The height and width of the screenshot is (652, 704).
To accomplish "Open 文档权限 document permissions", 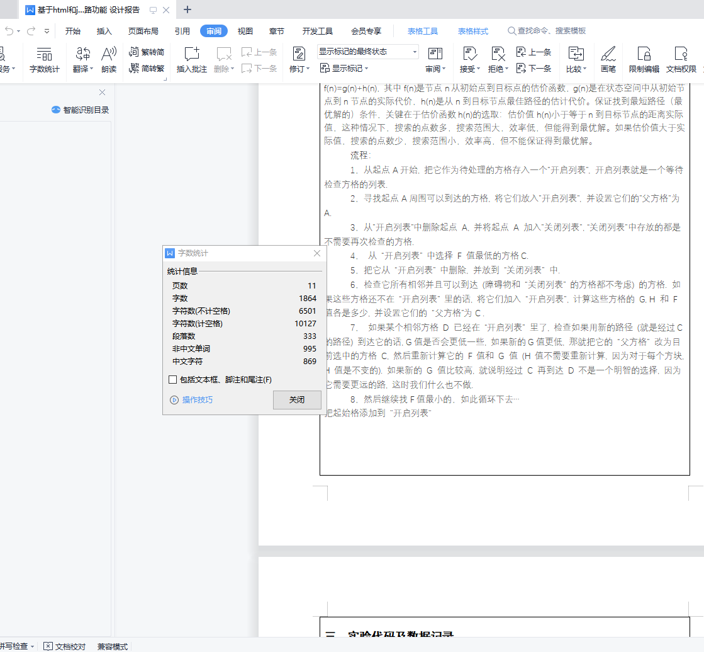I will (x=681, y=59).
